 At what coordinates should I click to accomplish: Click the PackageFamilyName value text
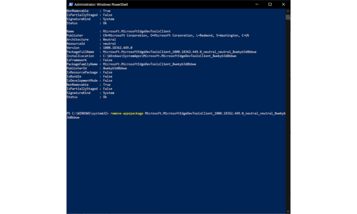pyautogui.click(x=150, y=64)
